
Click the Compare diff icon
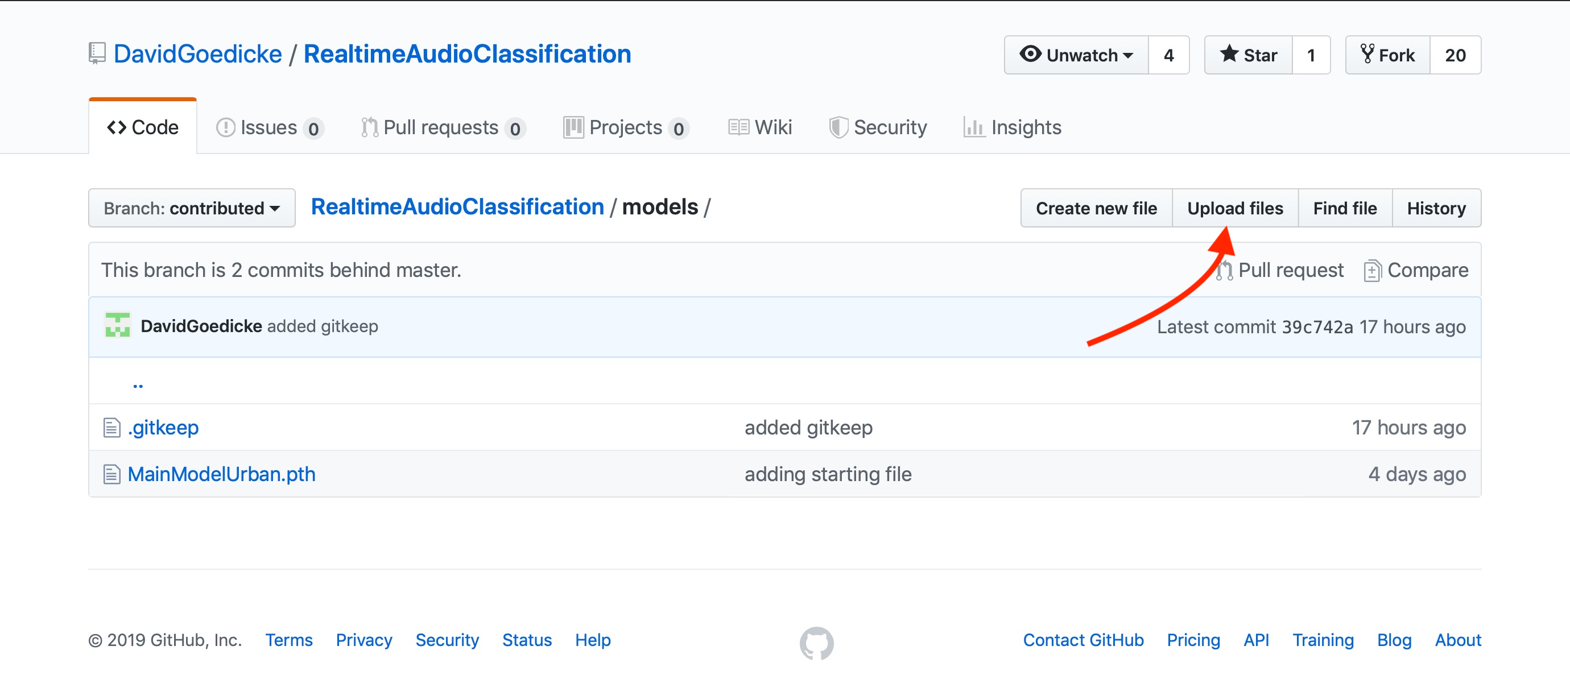(1371, 271)
